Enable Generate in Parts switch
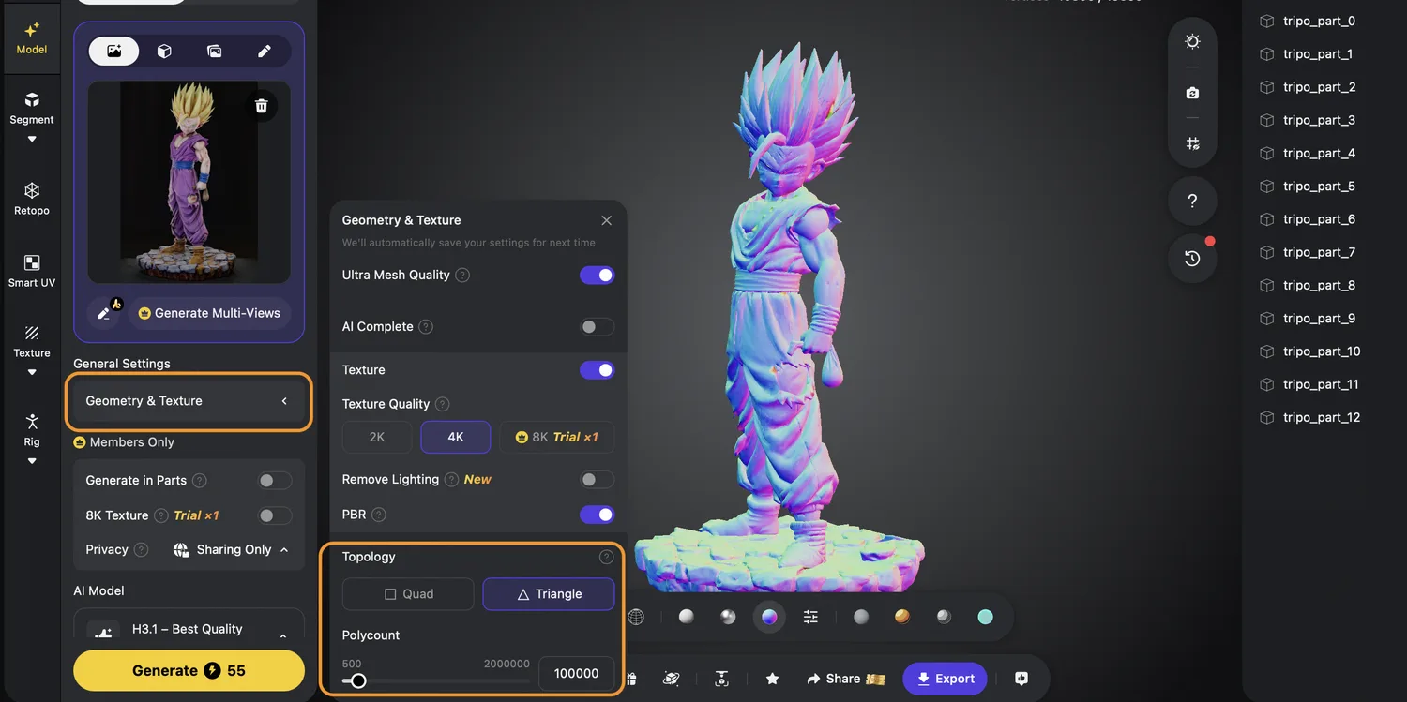 pos(275,481)
